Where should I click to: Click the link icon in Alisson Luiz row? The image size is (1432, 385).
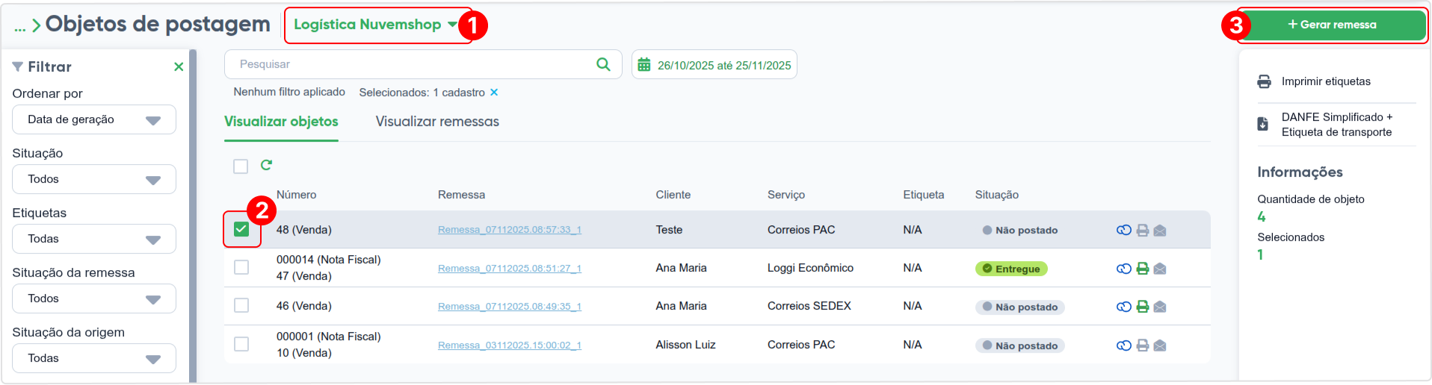(1123, 345)
